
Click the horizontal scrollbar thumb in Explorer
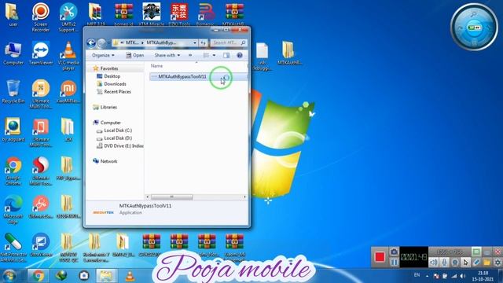[171, 197]
